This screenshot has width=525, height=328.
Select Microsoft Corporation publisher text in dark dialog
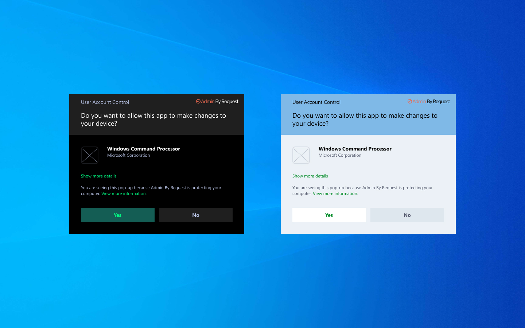[x=129, y=155]
